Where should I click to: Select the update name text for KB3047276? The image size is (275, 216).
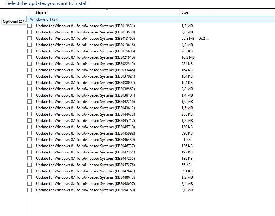[x=86, y=165]
